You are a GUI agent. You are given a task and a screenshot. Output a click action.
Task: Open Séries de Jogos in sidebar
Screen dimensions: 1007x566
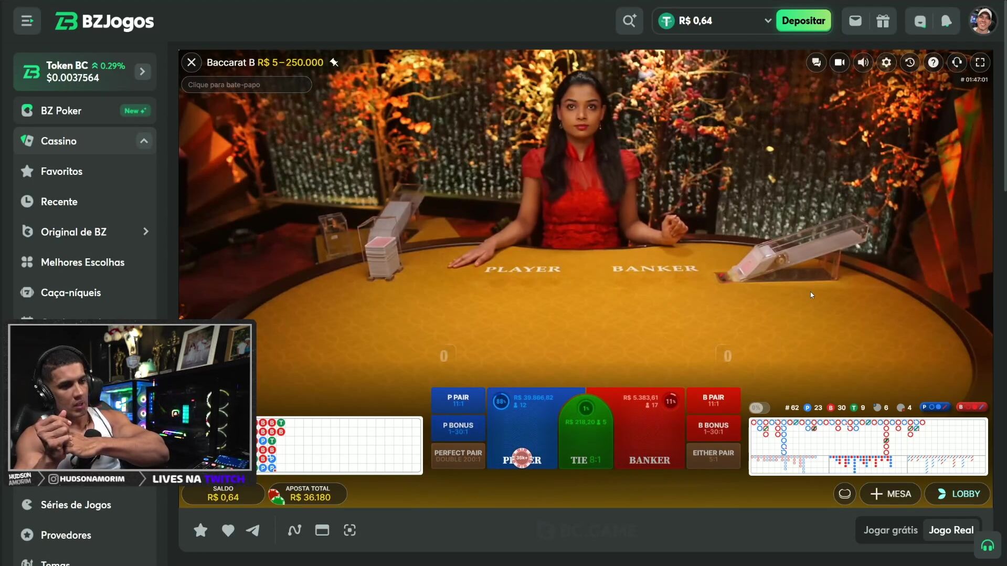(85, 505)
